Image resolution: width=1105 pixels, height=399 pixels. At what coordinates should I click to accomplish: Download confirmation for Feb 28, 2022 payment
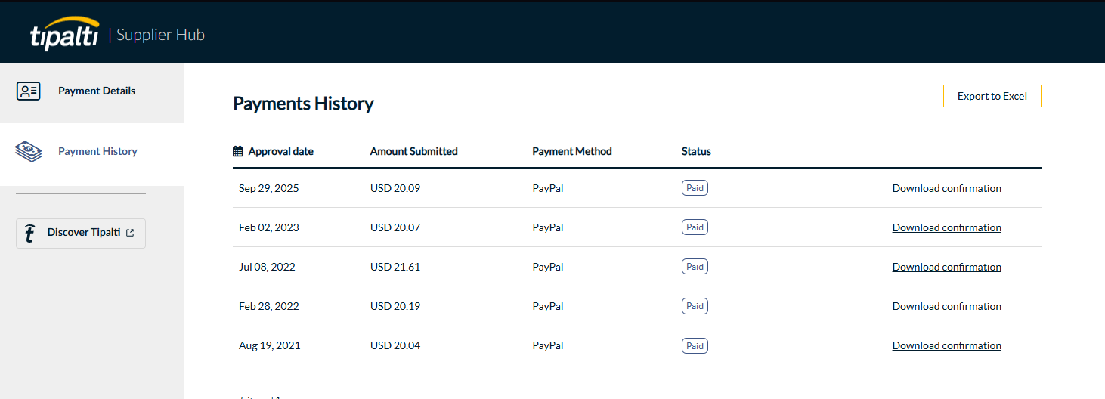(946, 306)
